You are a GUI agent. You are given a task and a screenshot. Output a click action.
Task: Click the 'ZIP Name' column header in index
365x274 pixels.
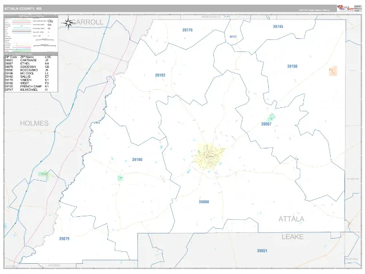click(x=27, y=57)
